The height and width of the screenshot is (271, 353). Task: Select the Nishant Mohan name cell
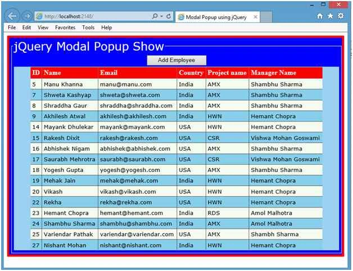point(70,245)
